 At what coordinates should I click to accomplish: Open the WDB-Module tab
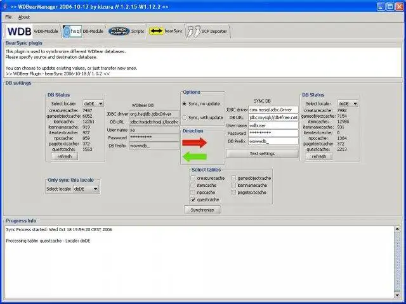pos(32,31)
